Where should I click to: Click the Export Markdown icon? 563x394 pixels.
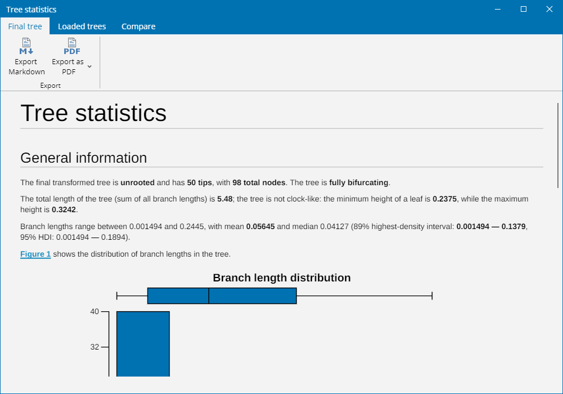pos(26,46)
